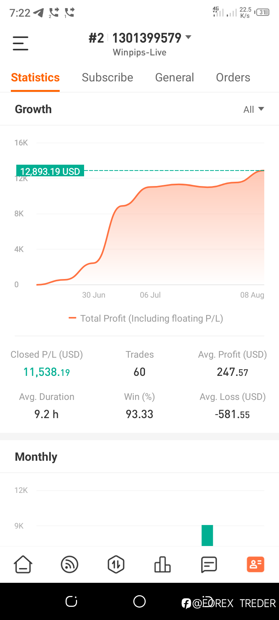The height and width of the screenshot is (620, 279).
Task: Tap the Total Profit legend entry
Action: (146, 319)
